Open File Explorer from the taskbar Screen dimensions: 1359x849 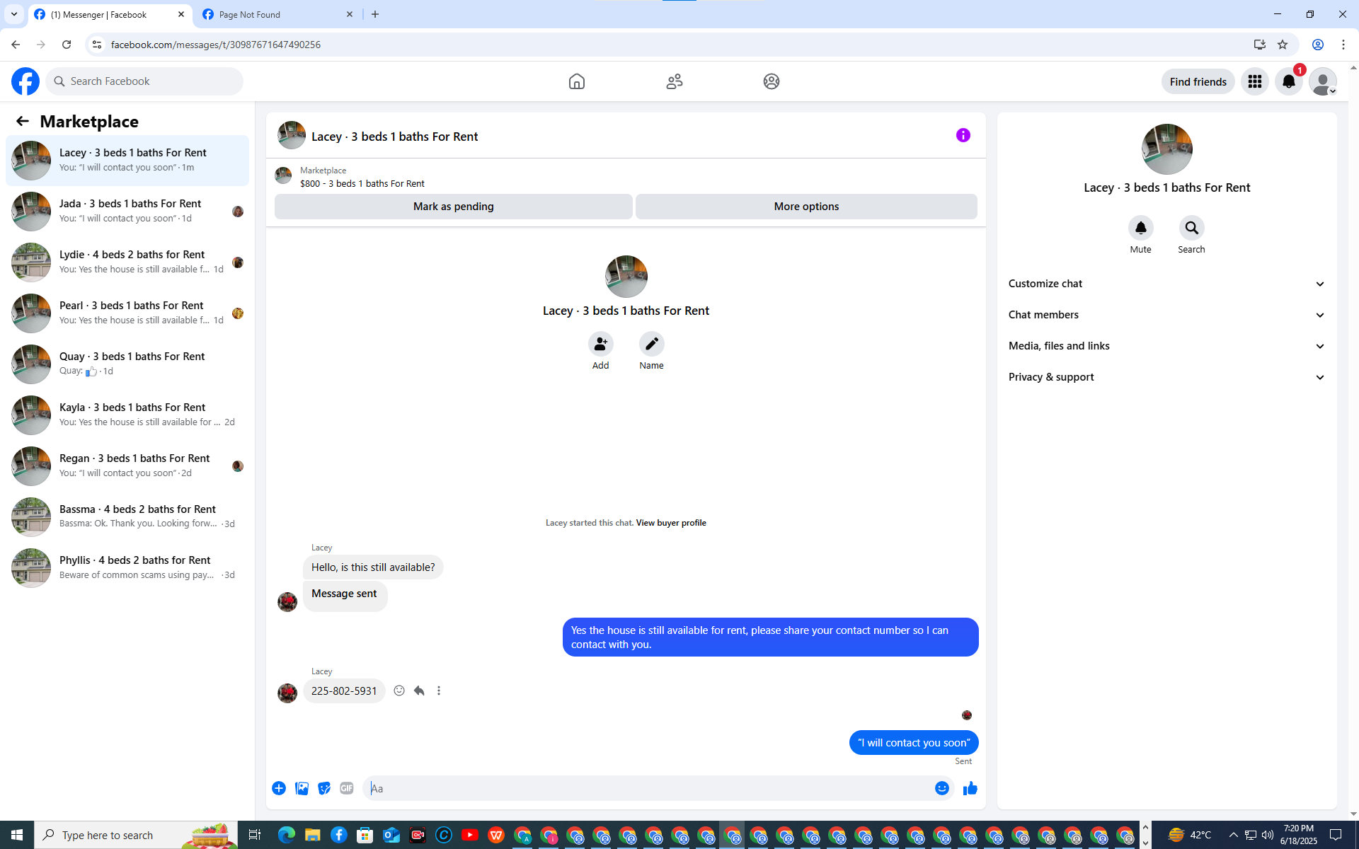click(x=312, y=835)
